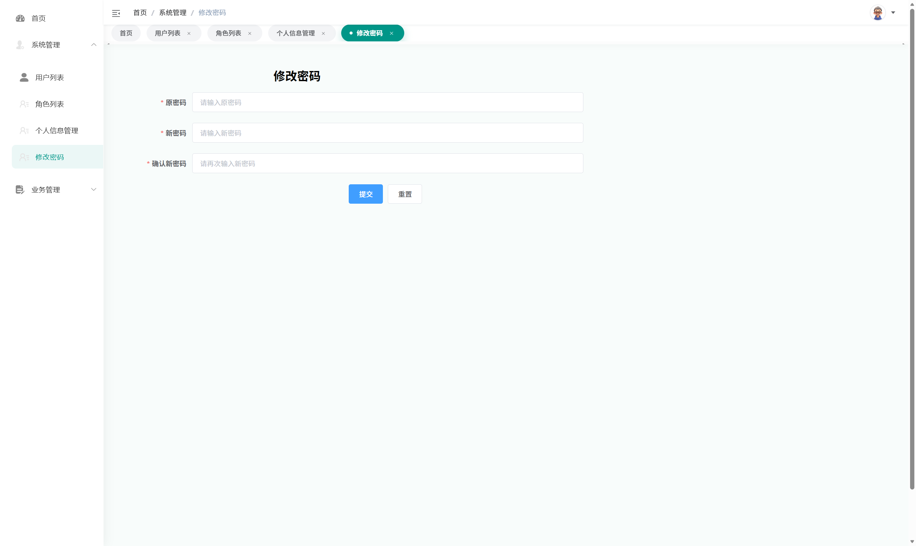Switch to the 角色列表 tab
The image size is (916, 546).
coord(228,33)
